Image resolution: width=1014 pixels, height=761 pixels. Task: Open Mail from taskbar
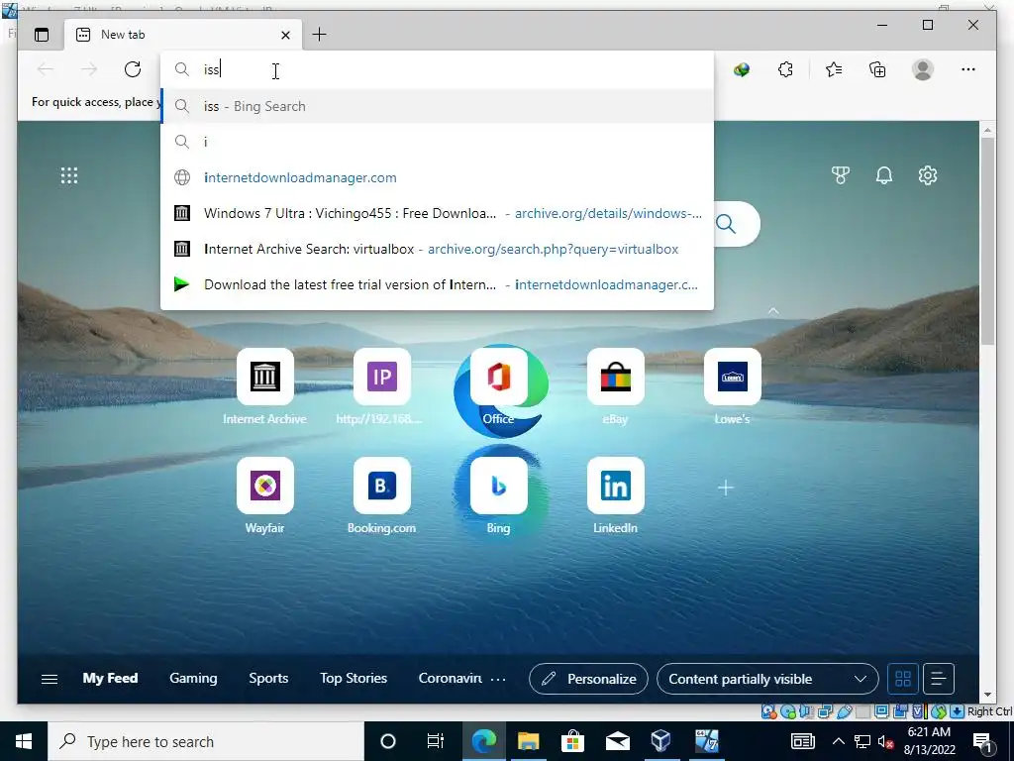tap(617, 741)
